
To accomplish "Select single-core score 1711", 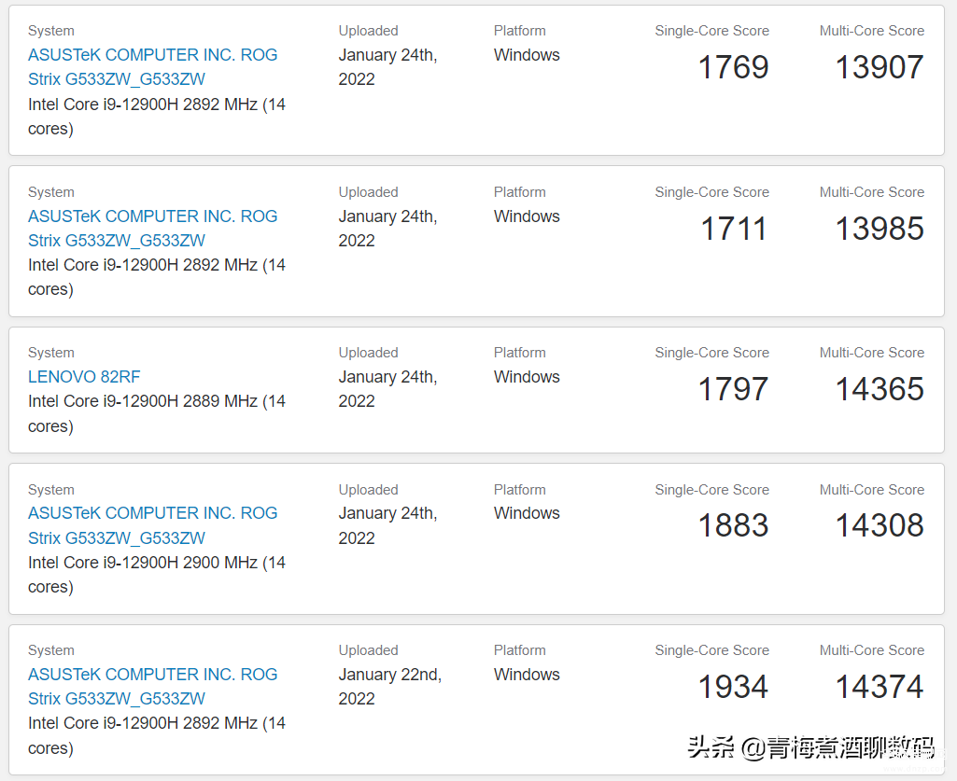I will 733,229.
